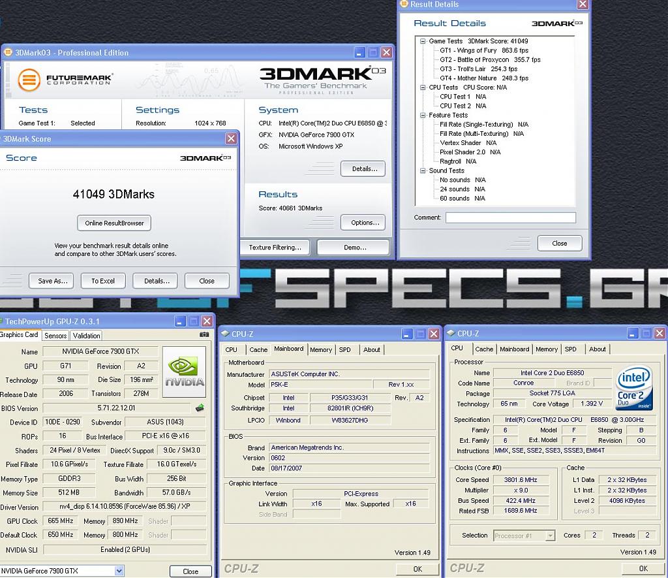Select the Ragtroll row in Result Details
Viewport: 668px width, 578px height.
[x=458, y=162]
